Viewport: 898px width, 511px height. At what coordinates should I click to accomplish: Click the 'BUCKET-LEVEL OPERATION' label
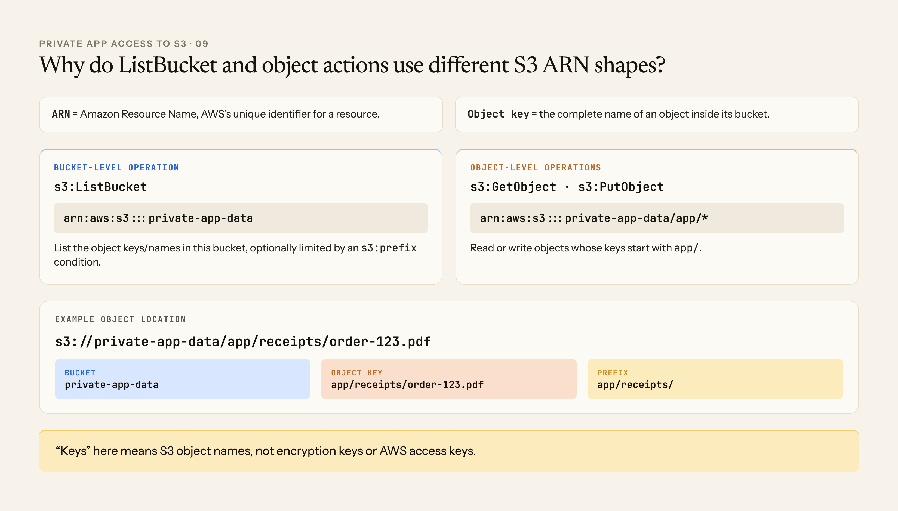(x=116, y=167)
